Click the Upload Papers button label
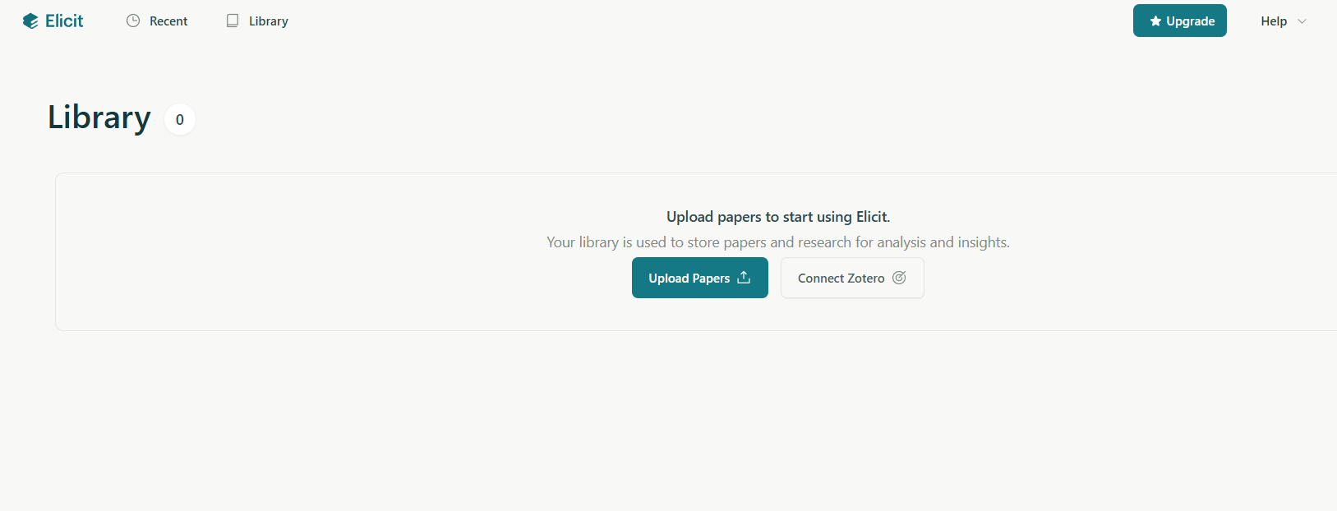Viewport: 1337px width, 511px height. [689, 279]
